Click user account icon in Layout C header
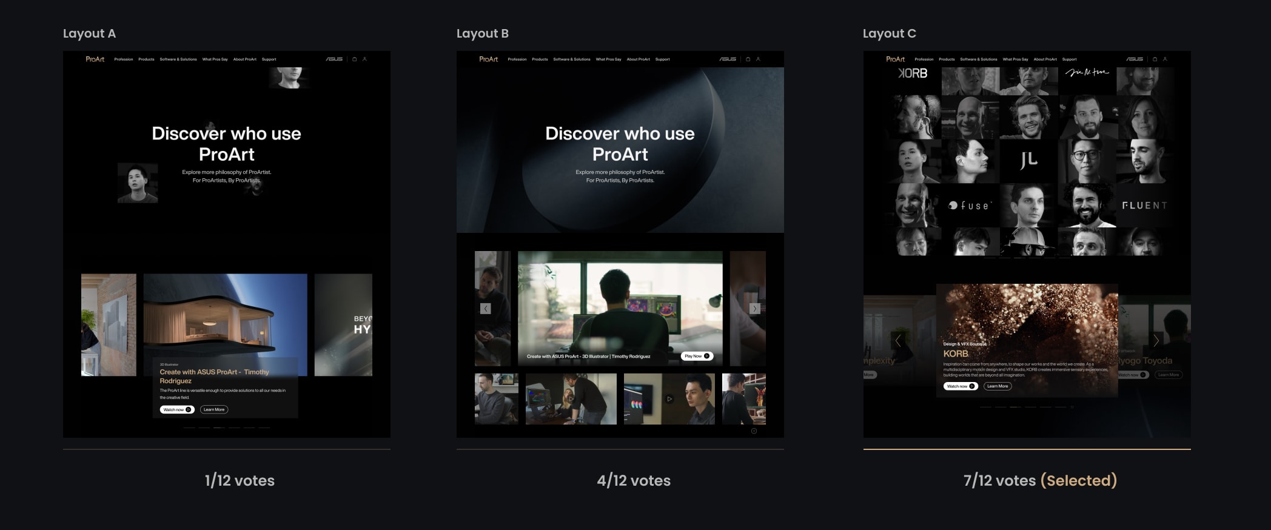Viewport: 1271px width, 530px height. [x=1165, y=59]
